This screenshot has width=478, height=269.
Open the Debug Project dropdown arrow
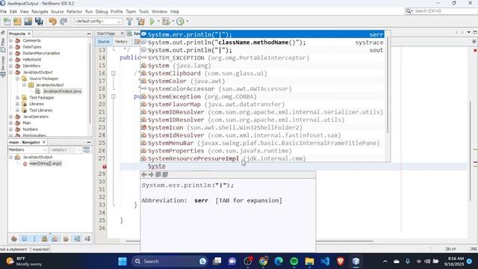tap(173, 22)
